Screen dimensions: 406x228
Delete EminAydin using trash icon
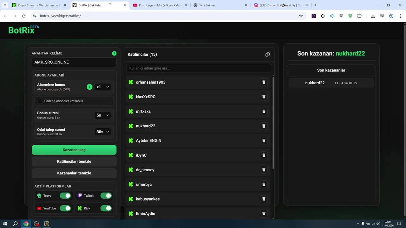coord(264,214)
